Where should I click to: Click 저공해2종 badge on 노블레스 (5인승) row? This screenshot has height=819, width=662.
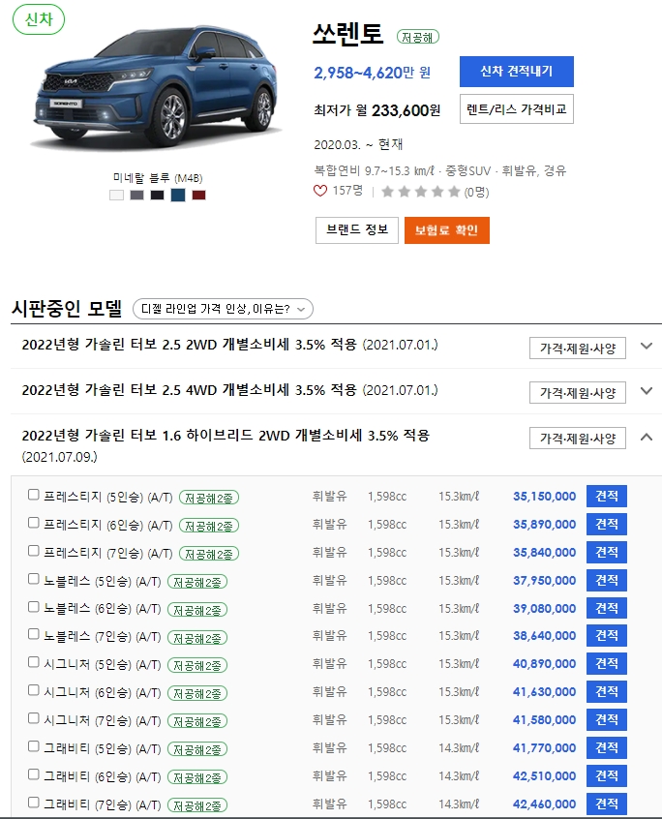click(x=197, y=582)
